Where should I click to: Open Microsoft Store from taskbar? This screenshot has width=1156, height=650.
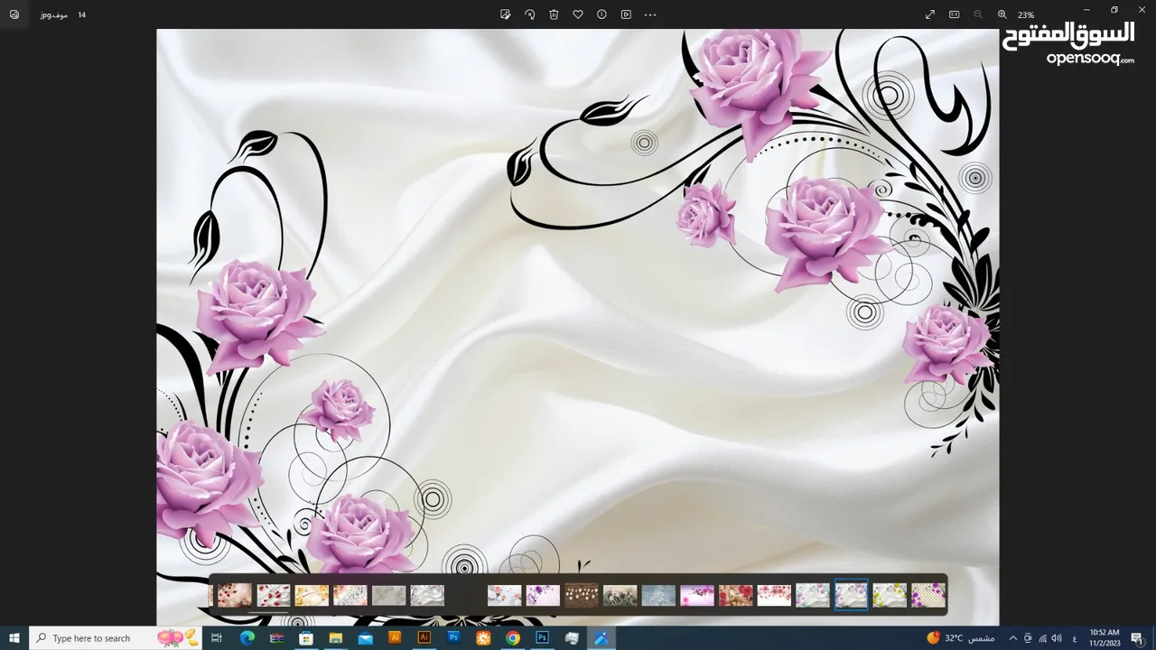306,638
